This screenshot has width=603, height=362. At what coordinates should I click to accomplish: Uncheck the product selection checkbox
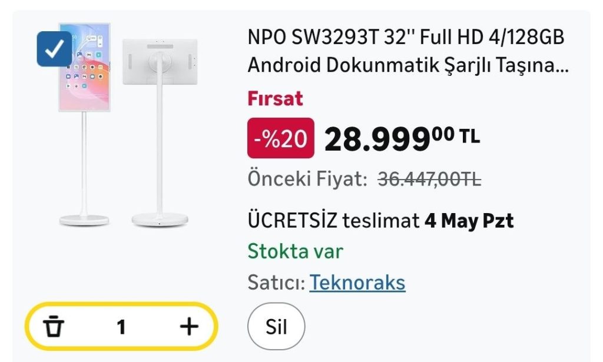tap(54, 49)
